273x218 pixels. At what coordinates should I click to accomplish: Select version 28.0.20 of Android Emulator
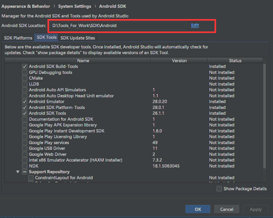160,102
